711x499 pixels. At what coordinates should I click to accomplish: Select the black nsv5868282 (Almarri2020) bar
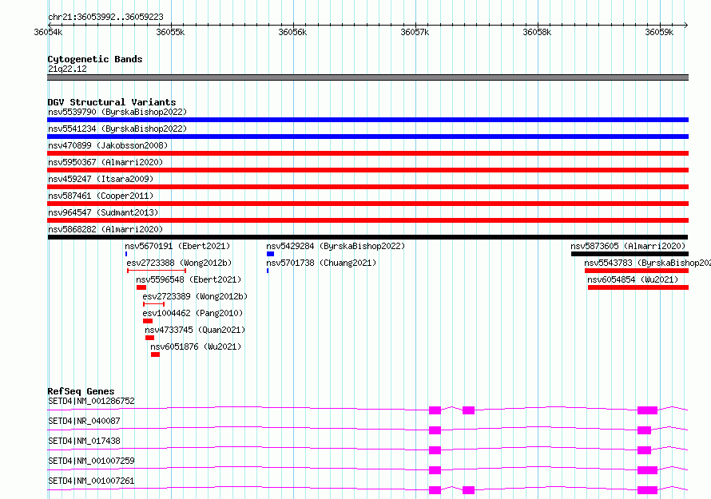[x=367, y=237]
